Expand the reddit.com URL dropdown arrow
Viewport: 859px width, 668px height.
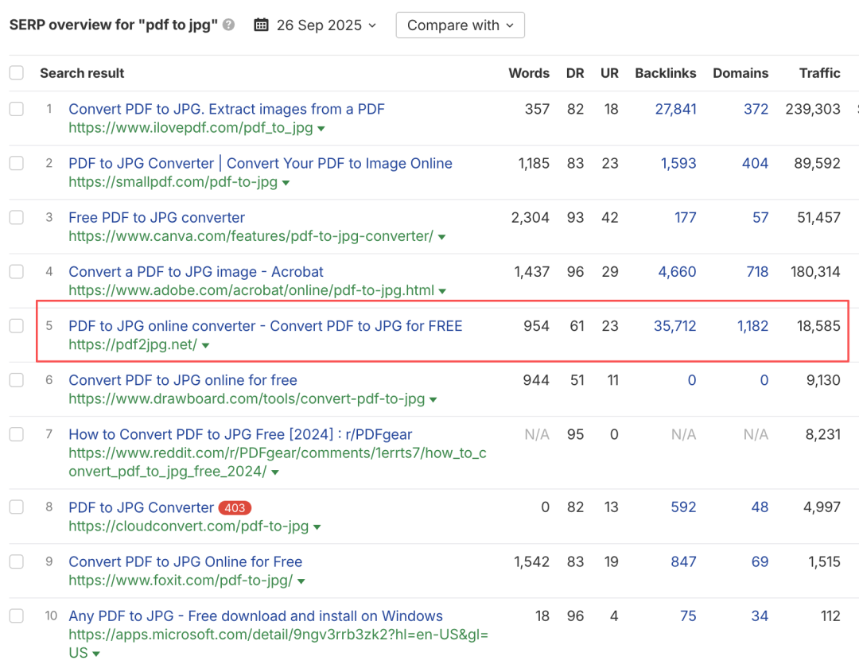pyautogui.click(x=275, y=472)
